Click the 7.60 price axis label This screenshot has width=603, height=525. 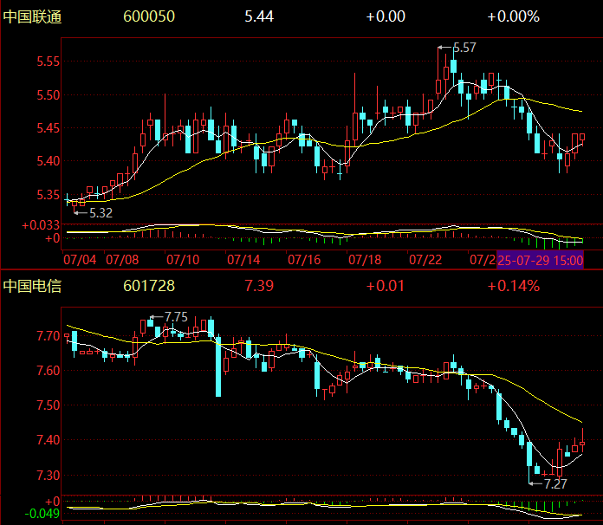[x=48, y=371]
